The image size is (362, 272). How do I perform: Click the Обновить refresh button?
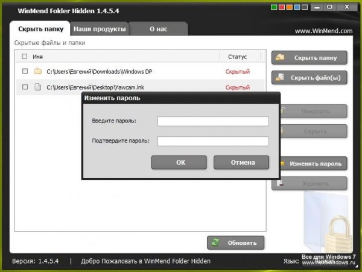tap(236, 242)
